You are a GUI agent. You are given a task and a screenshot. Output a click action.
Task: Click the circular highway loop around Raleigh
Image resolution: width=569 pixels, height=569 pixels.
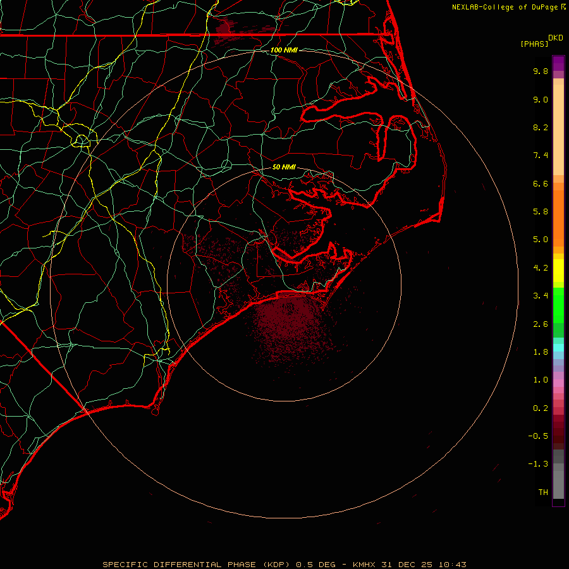(82, 140)
